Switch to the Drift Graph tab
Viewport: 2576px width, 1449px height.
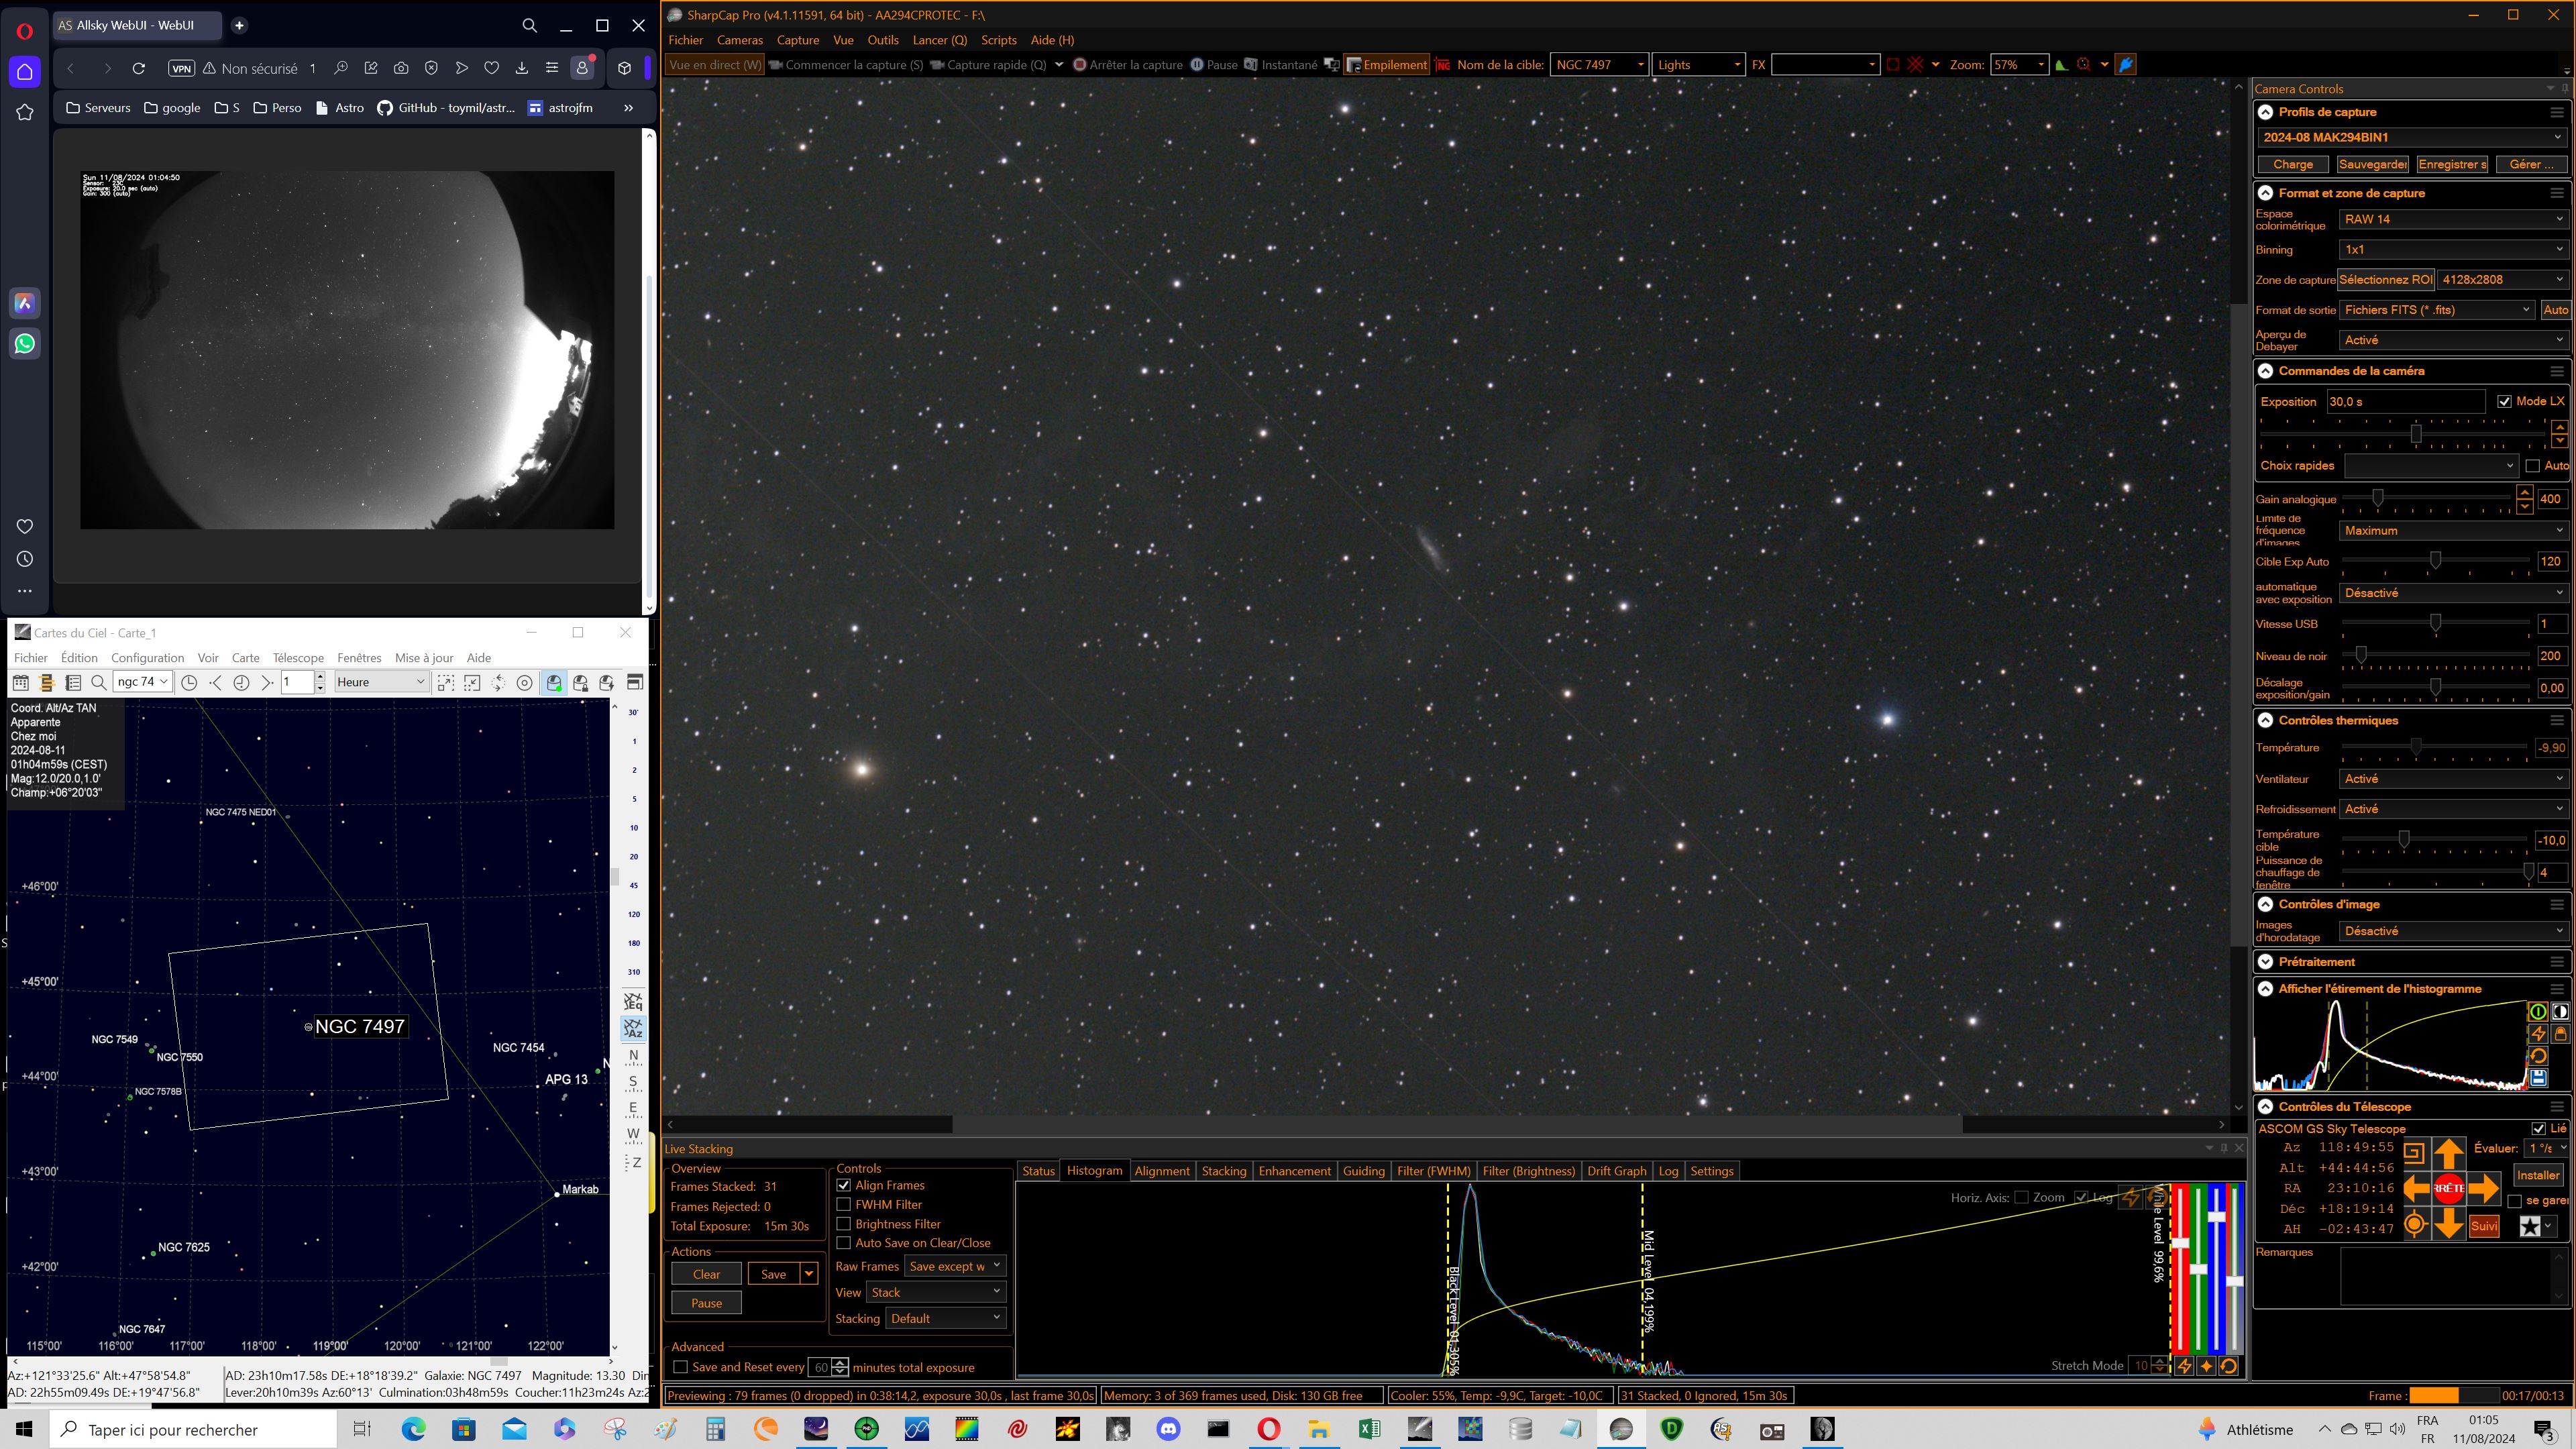coord(1616,1171)
